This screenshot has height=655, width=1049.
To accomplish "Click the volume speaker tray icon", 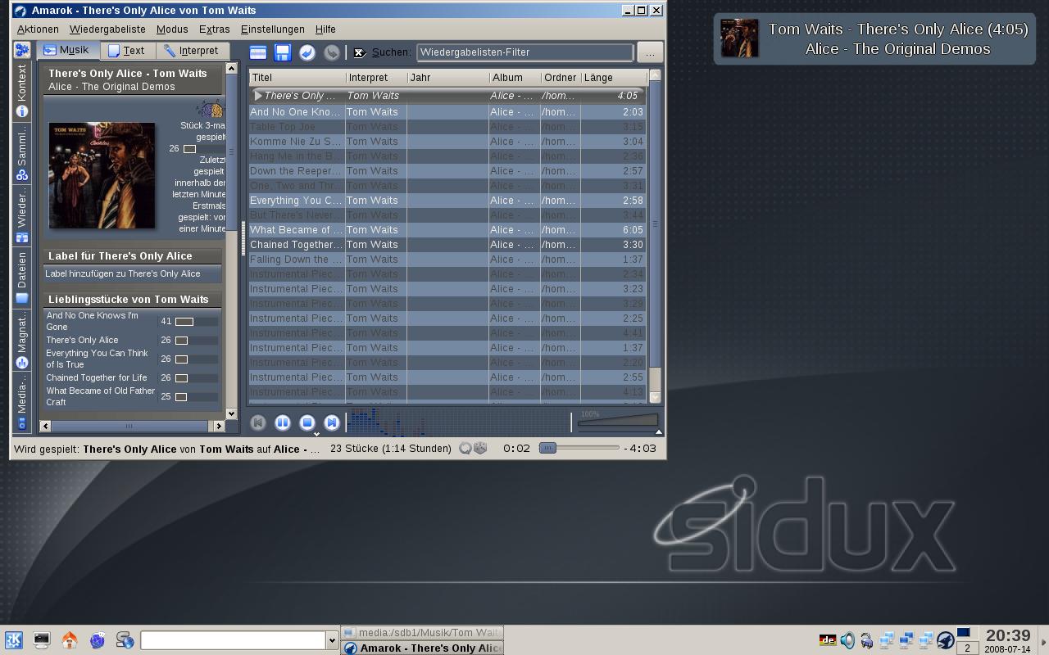I will pyautogui.click(x=847, y=640).
